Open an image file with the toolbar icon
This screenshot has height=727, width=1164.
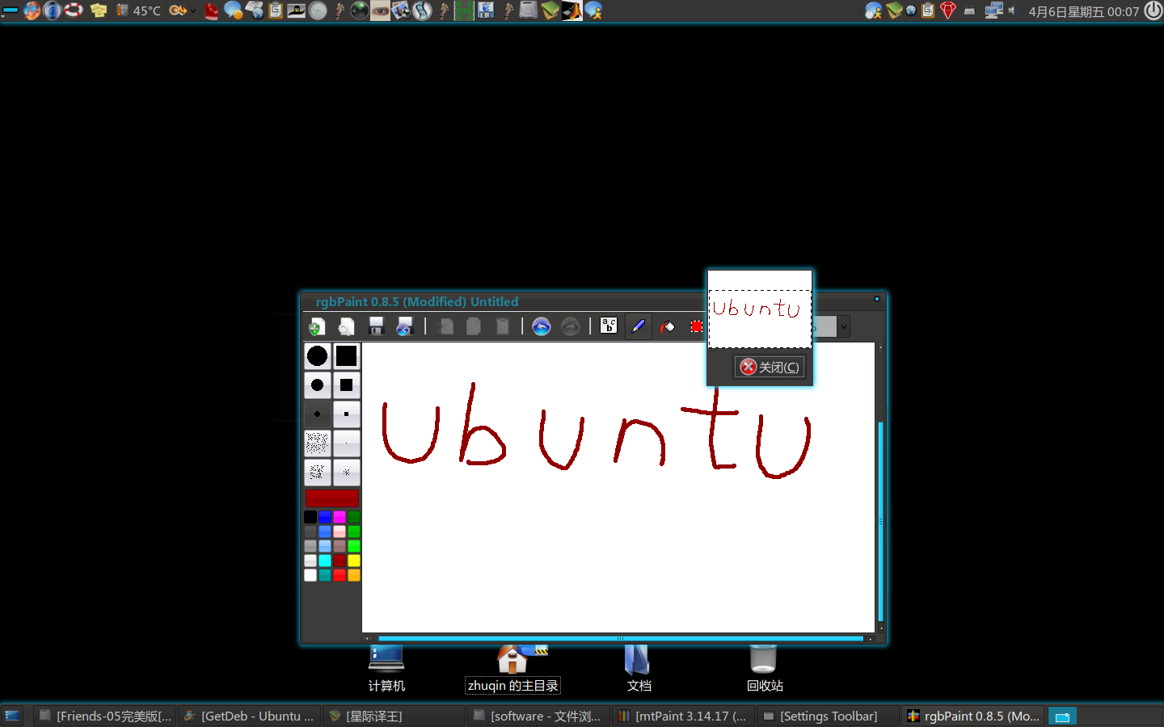tap(346, 326)
